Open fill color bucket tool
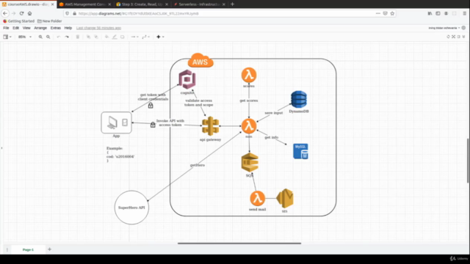 tap(106, 37)
